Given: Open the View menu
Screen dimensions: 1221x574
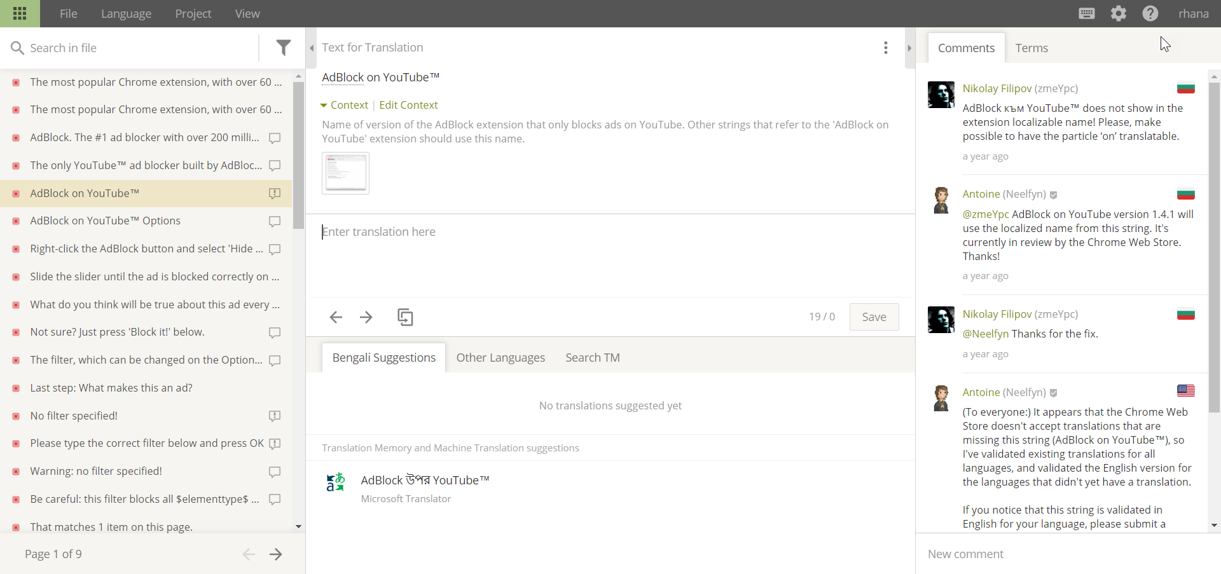Looking at the screenshot, I should [247, 13].
